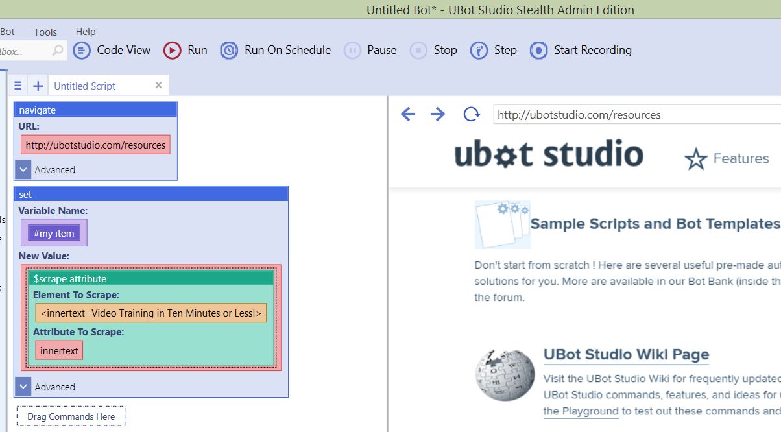The width and height of the screenshot is (781, 432).
Task: Click the Drag Commands Here drop zone
Action: pos(71,416)
